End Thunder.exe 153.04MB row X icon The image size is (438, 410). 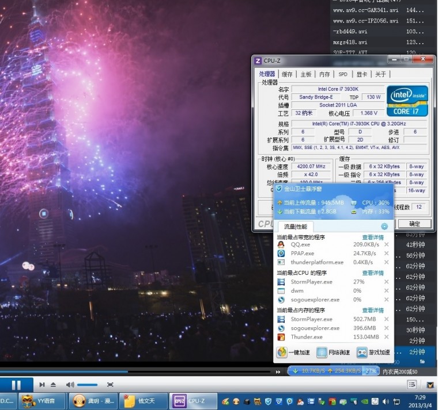coord(387,337)
